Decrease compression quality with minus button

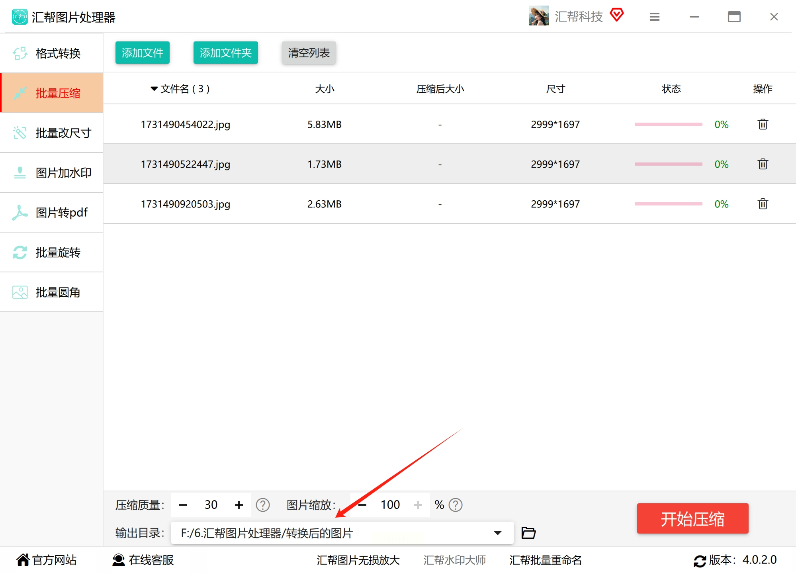[183, 505]
